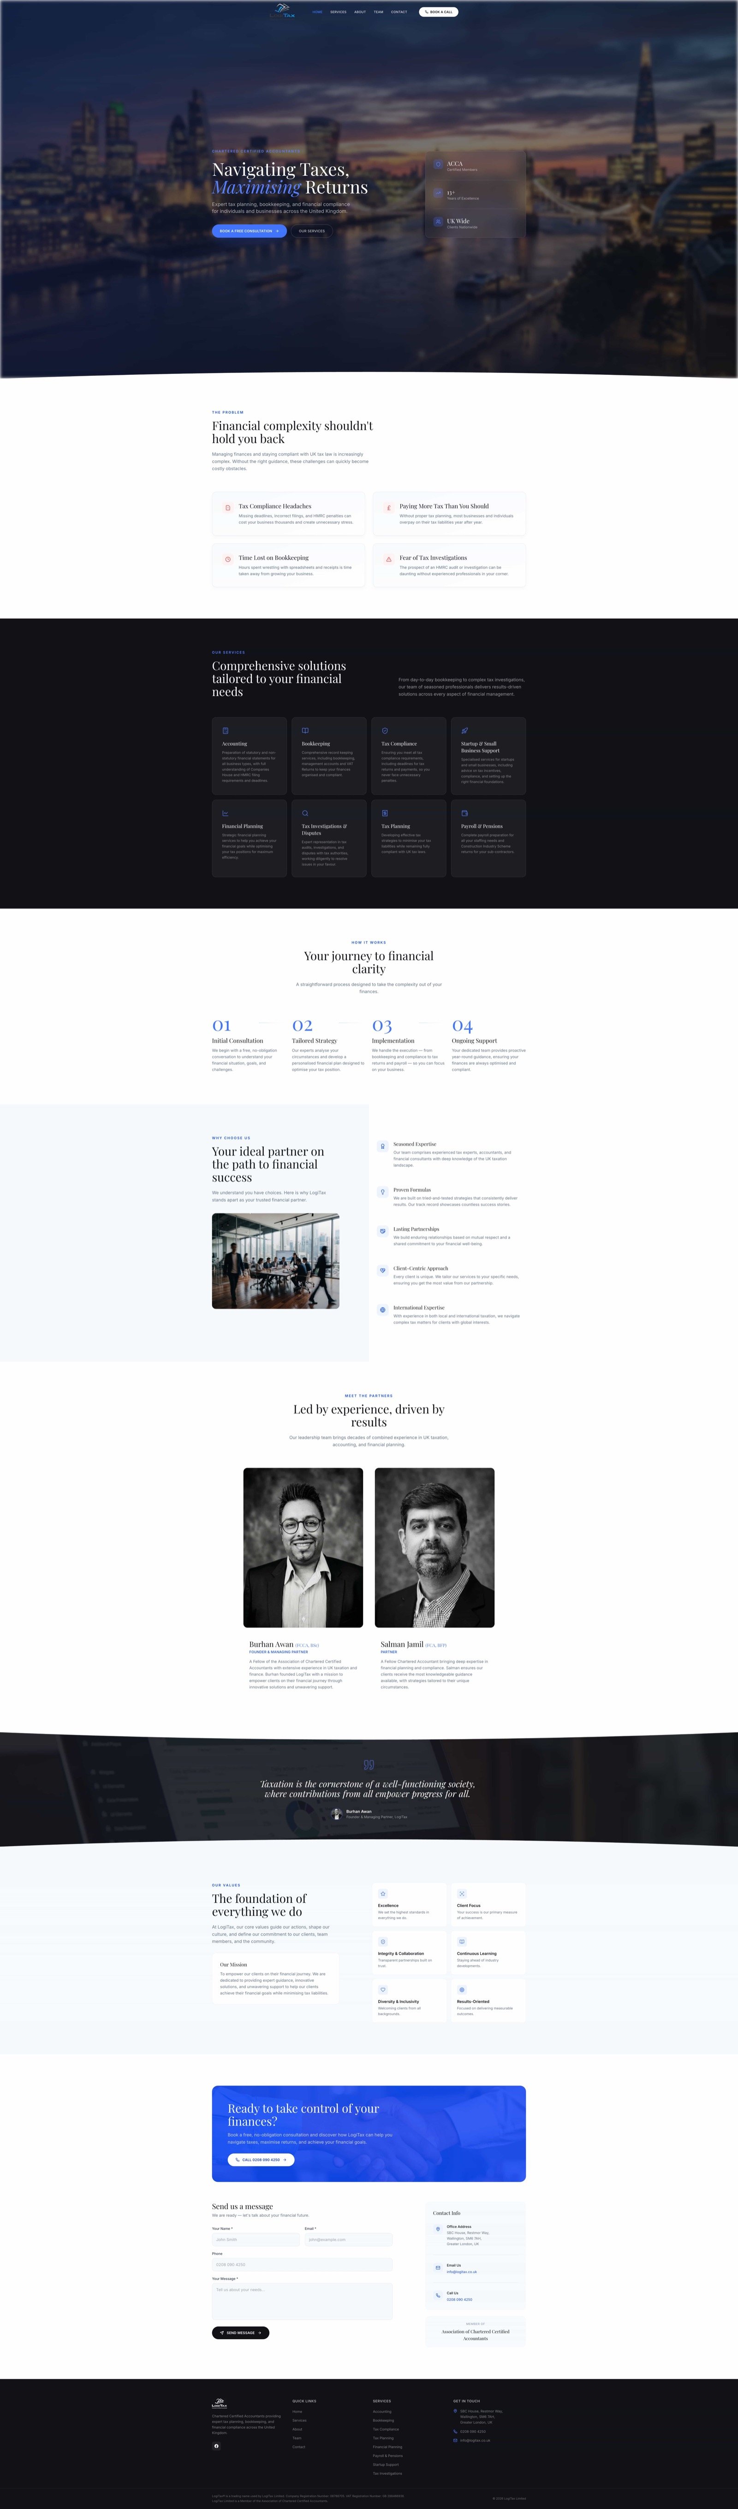Screen dimensions: 738x2509
Task: Click the Facebook icon in the footer
Action: (217, 2447)
